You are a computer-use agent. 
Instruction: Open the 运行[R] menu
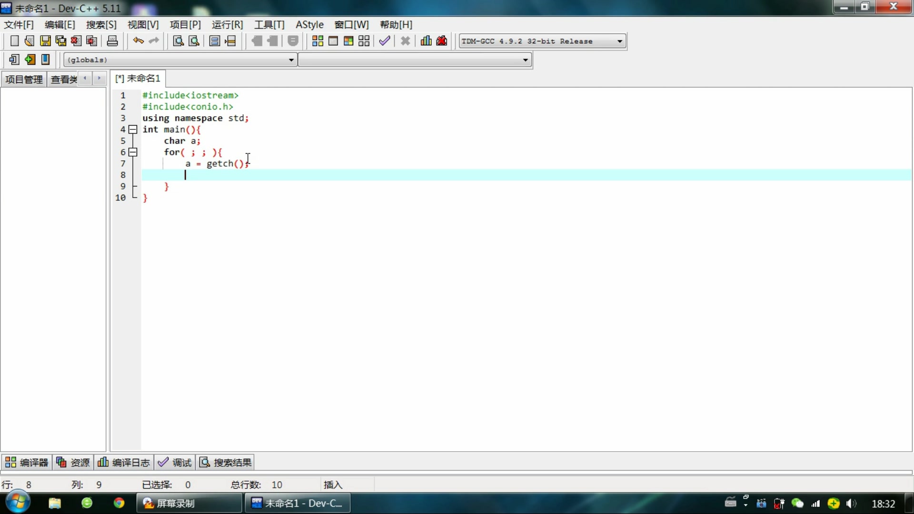tap(227, 25)
